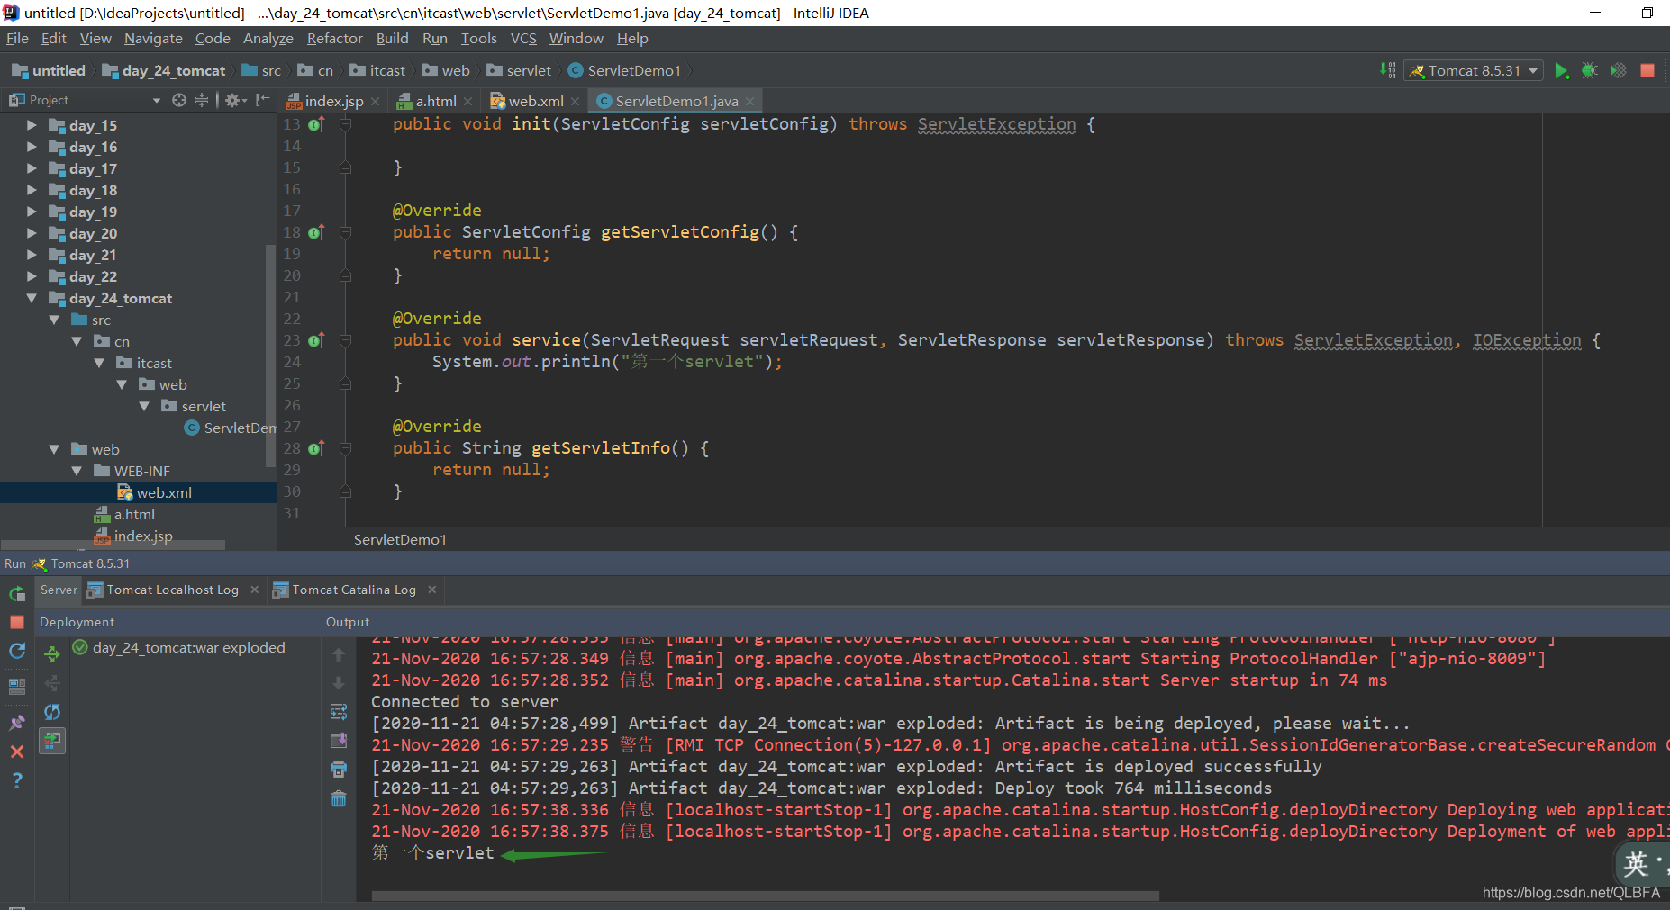Stop Tomcat using Run panel red square

point(17,622)
